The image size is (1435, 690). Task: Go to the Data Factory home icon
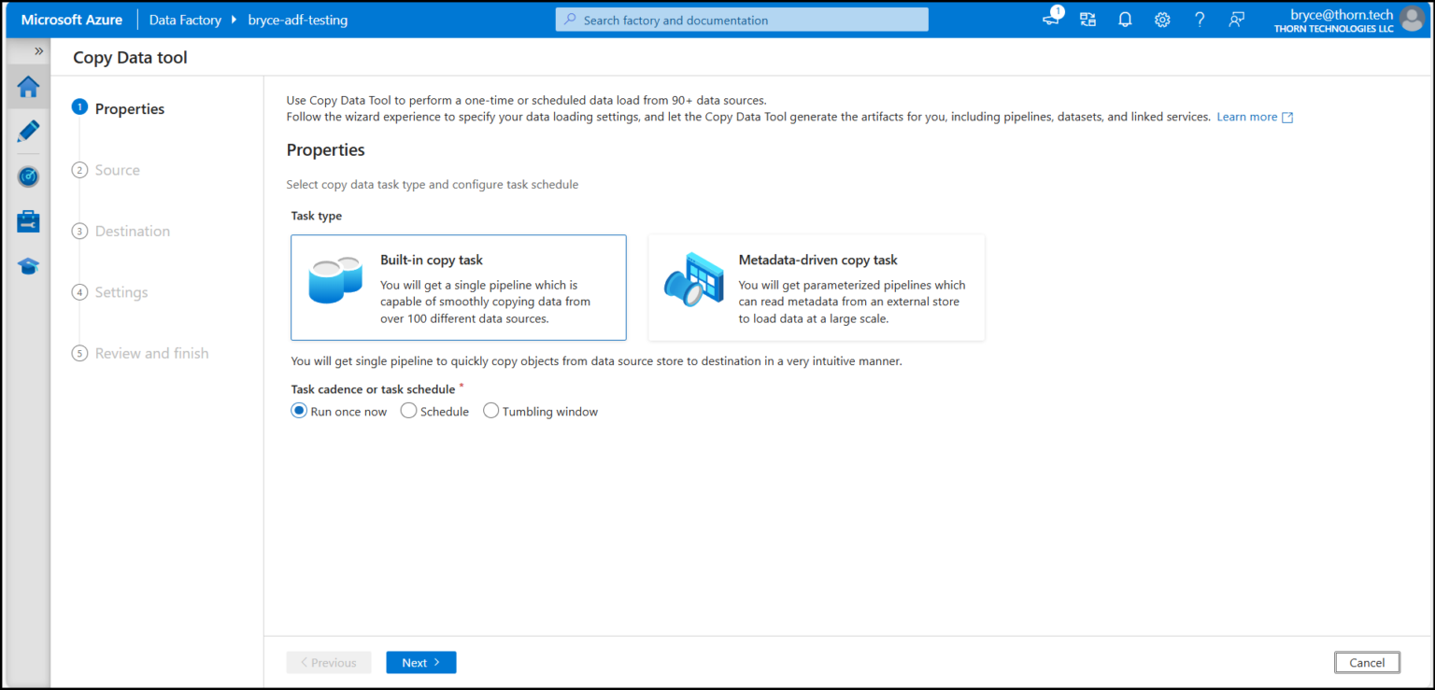(27, 86)
